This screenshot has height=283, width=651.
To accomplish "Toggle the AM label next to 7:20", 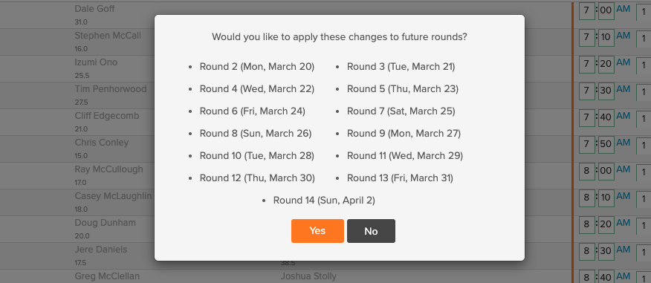I will [x=624, y=62].
